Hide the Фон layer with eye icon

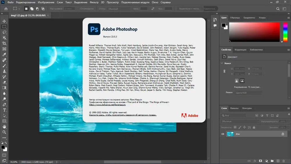pyautogui.click(x=223, y=134)
